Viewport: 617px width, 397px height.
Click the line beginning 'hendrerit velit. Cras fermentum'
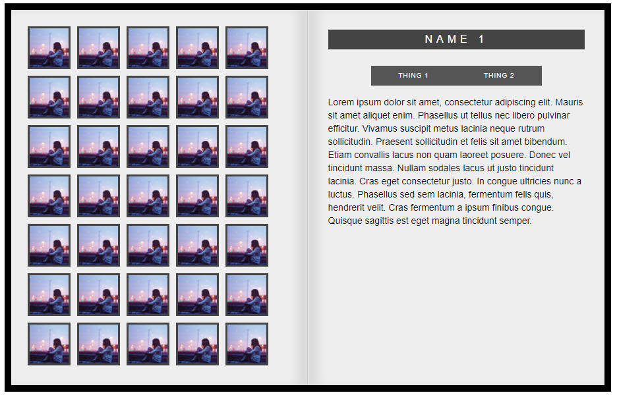click(441, 207)
